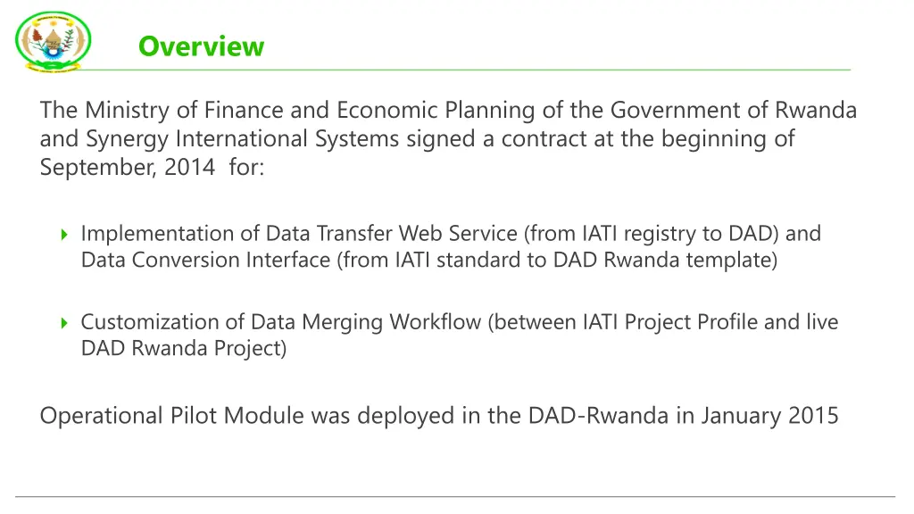This screenshot has width=914, height=514.
Task: Click the text January 2015
Action: 769,416
